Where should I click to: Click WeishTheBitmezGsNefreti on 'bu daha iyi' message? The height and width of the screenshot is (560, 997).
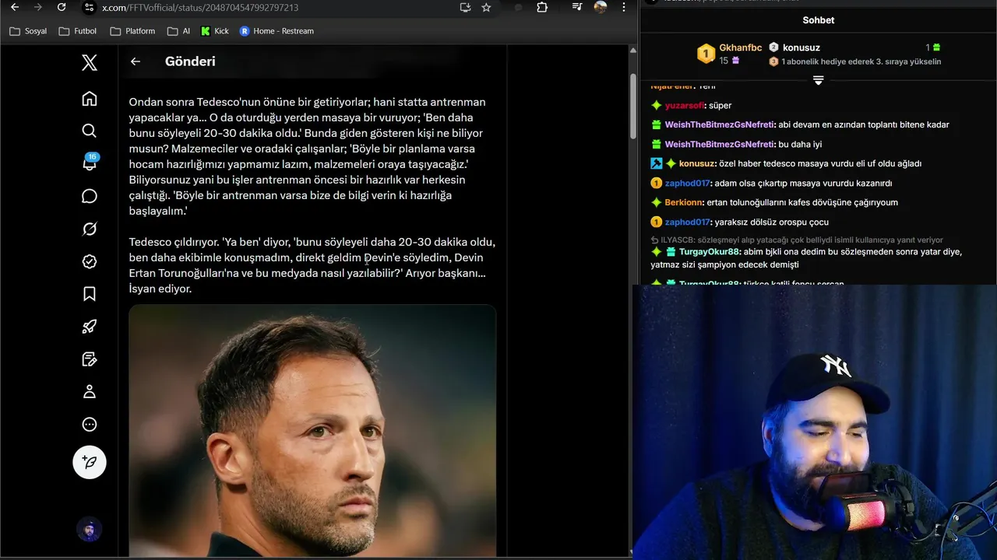720,144
